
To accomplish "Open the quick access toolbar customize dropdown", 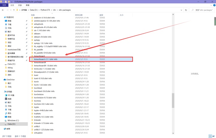I will coord(12,2).
